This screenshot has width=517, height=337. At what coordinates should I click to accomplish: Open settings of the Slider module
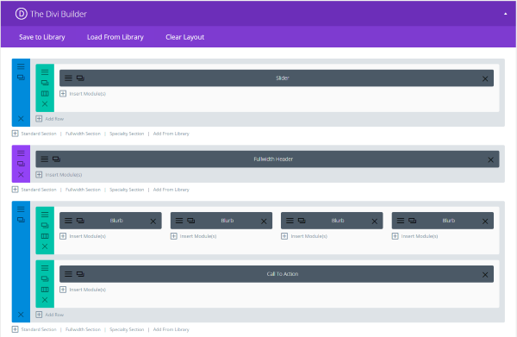(x=68, y=78)
